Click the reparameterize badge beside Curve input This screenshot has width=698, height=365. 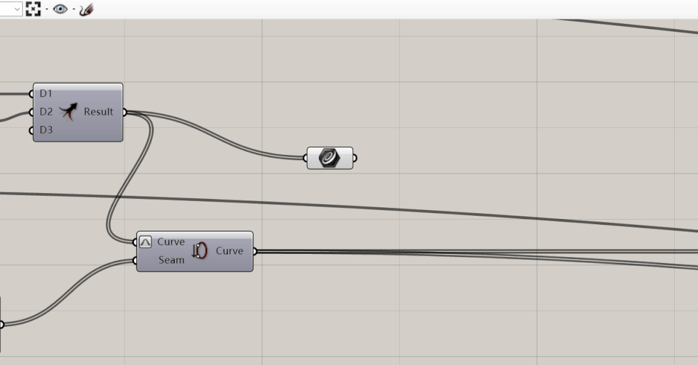coord(146,242)
